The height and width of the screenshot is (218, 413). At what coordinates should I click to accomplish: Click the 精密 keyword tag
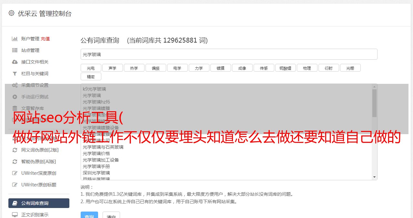pos(91,77)
